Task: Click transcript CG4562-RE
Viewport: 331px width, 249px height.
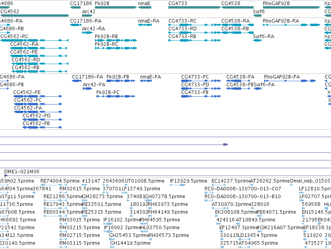Action: pyautogui.click(x=24, y=52)
